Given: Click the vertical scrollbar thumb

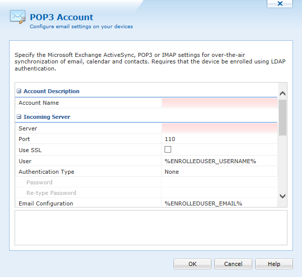Looking at the screenshot, I should click(282, 117).
